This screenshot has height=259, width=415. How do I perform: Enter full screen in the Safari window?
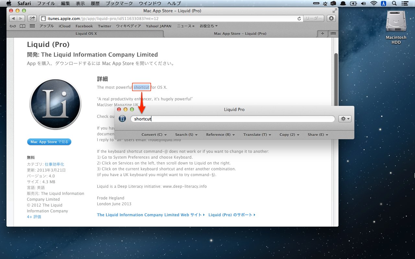coord(334,11)
